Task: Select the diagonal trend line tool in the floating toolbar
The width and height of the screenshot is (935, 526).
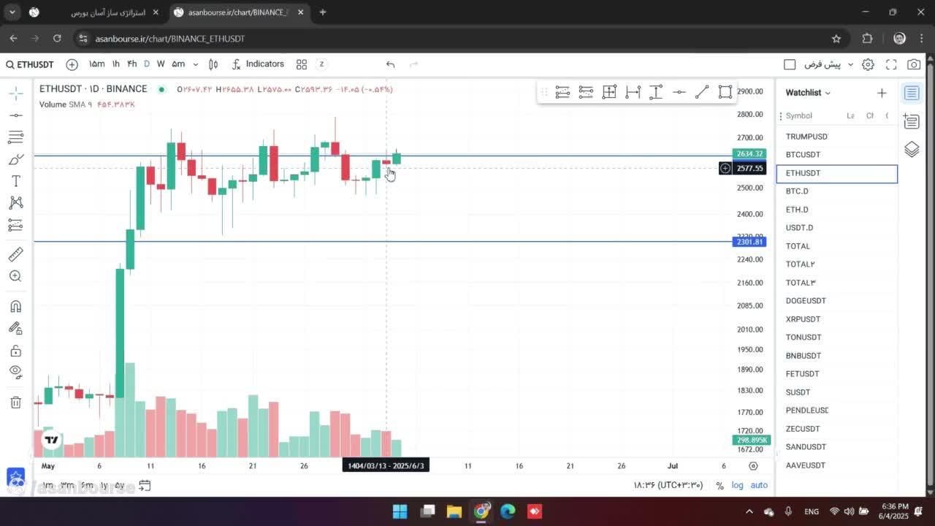Action: click(702, 92)
